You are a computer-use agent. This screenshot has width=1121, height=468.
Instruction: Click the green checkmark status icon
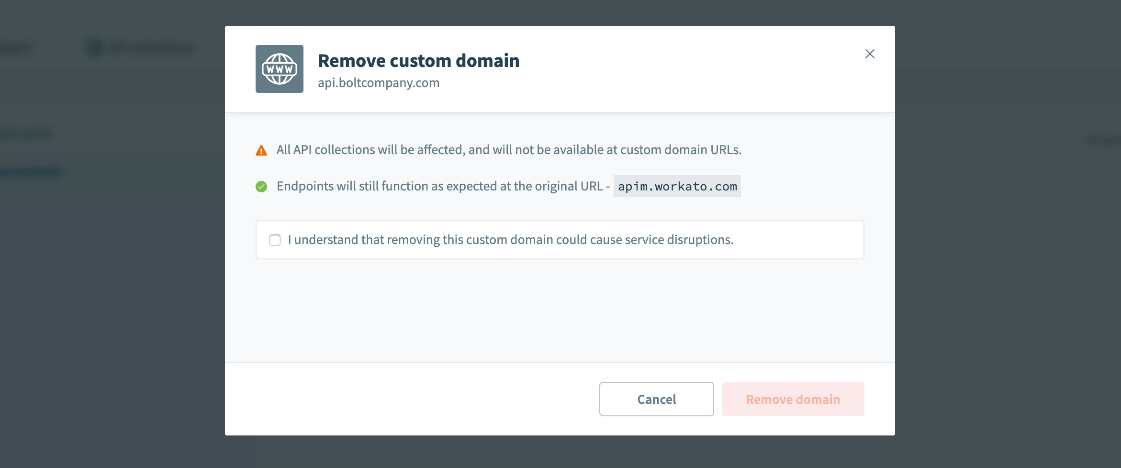(x=261, y=186)
